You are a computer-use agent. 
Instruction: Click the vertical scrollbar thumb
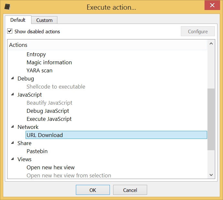click(211, 119)
